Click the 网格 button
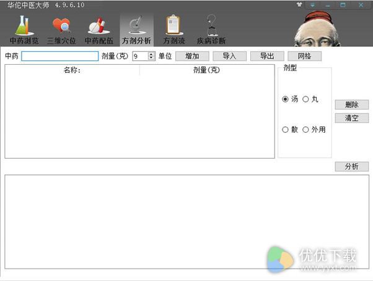Image resolution: width=373 pixels, height=281 pixels. click(x=304, y=56)
